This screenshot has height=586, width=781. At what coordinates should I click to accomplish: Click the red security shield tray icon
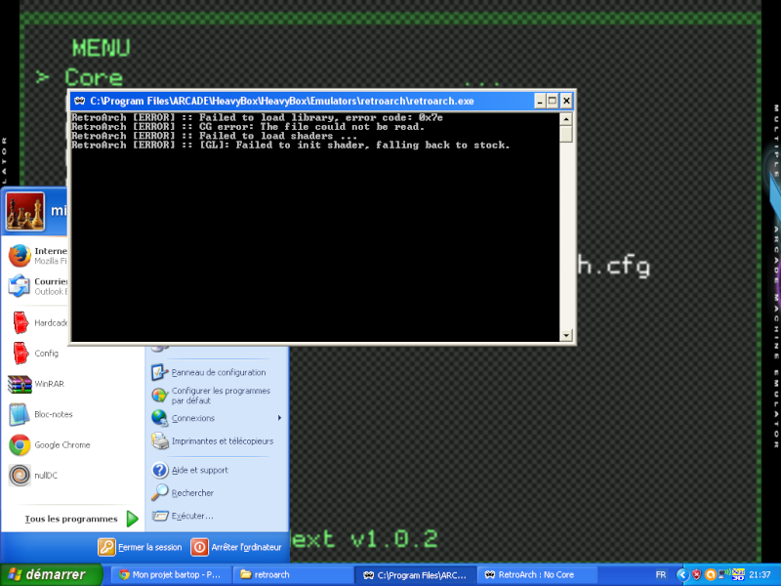coord(696,575)
